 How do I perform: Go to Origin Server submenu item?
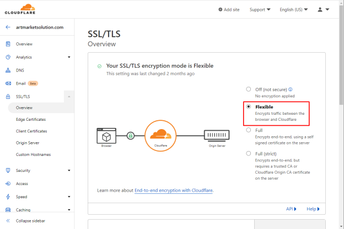[x=28, y=143]
